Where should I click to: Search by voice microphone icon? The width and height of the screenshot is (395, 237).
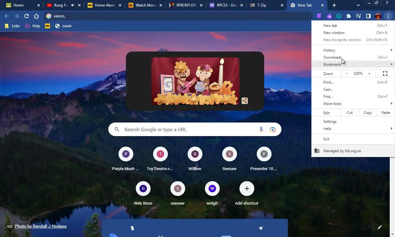coord(261,130)
